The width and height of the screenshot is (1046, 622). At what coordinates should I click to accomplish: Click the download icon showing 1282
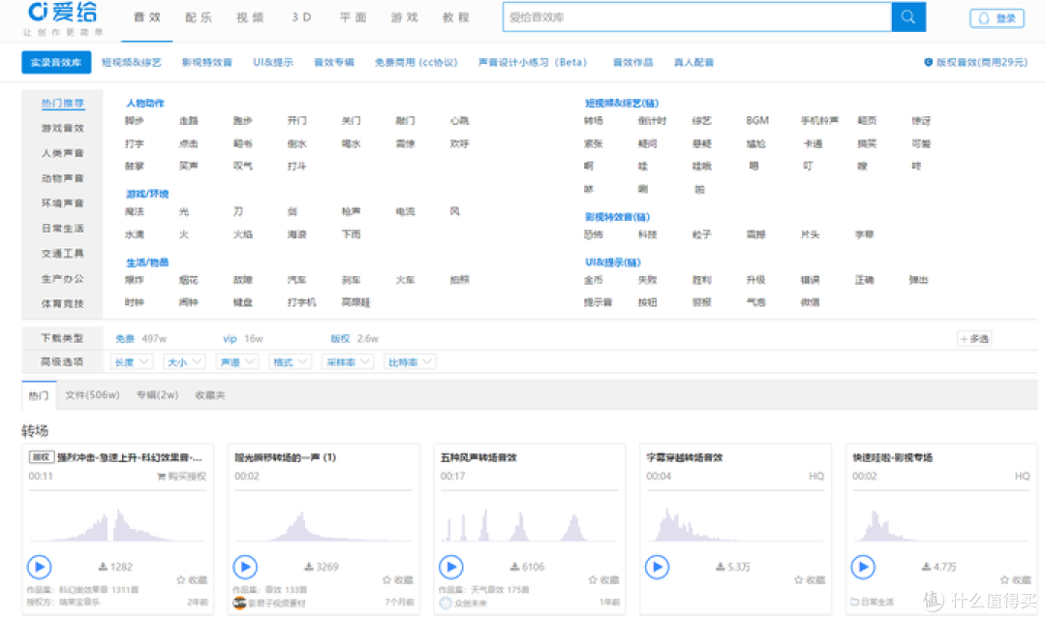coord(103,567)
